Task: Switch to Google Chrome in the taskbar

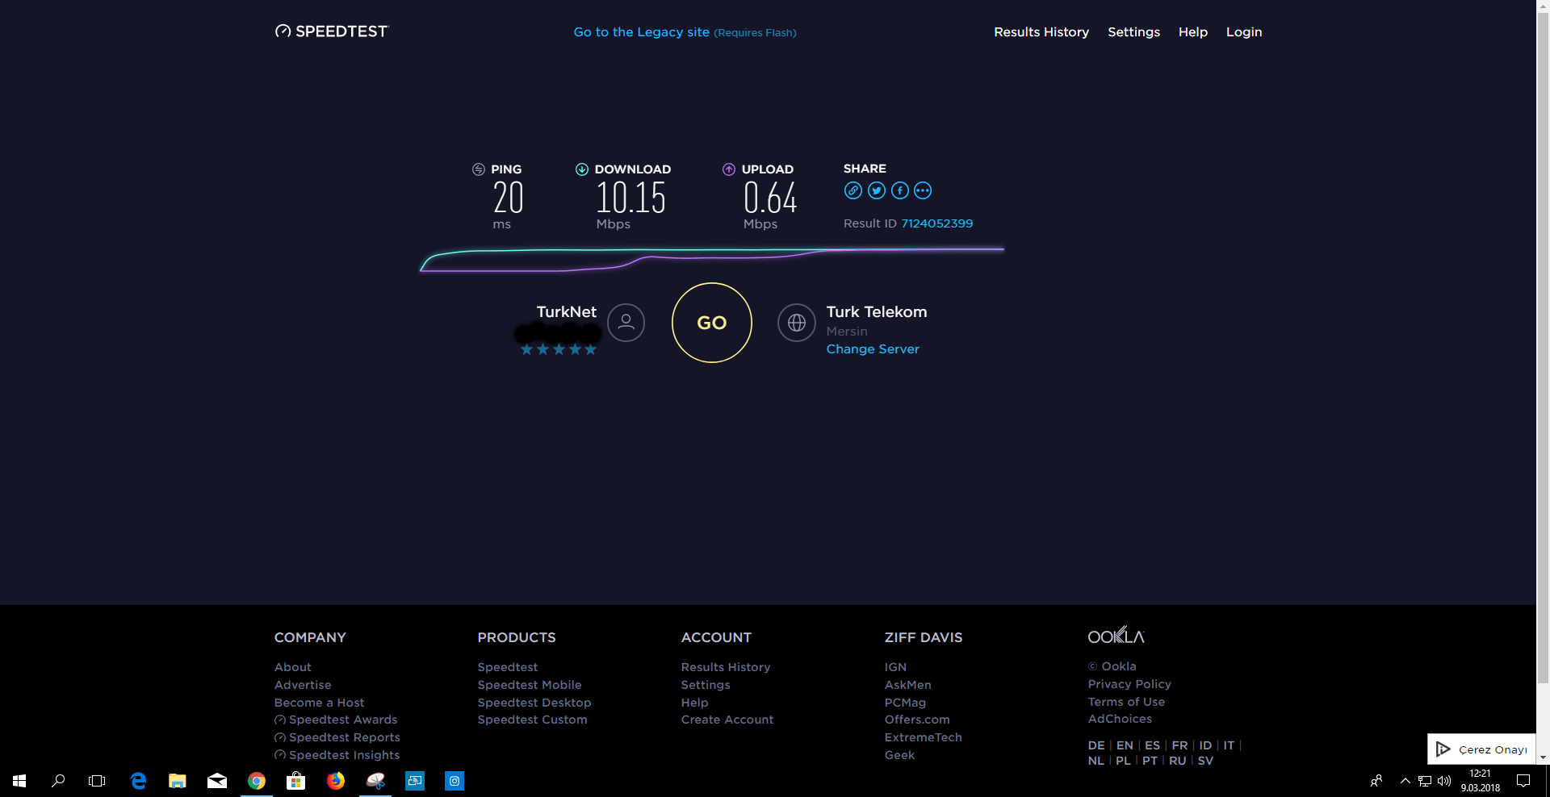Action: [257, 781]
